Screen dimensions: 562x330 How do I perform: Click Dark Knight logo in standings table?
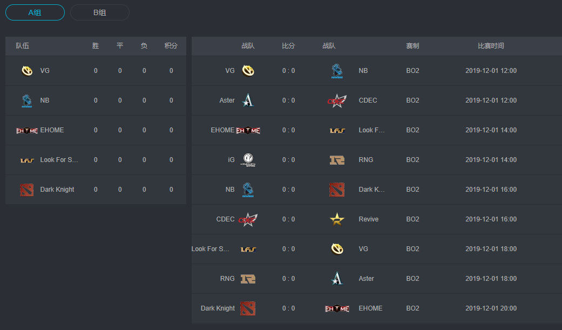pos(27,190)
